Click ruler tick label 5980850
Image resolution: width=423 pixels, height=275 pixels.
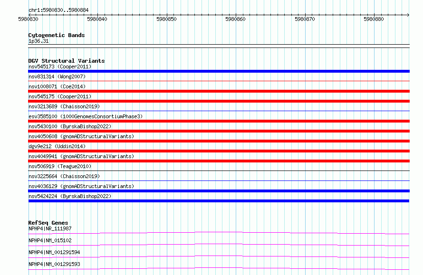166,19
